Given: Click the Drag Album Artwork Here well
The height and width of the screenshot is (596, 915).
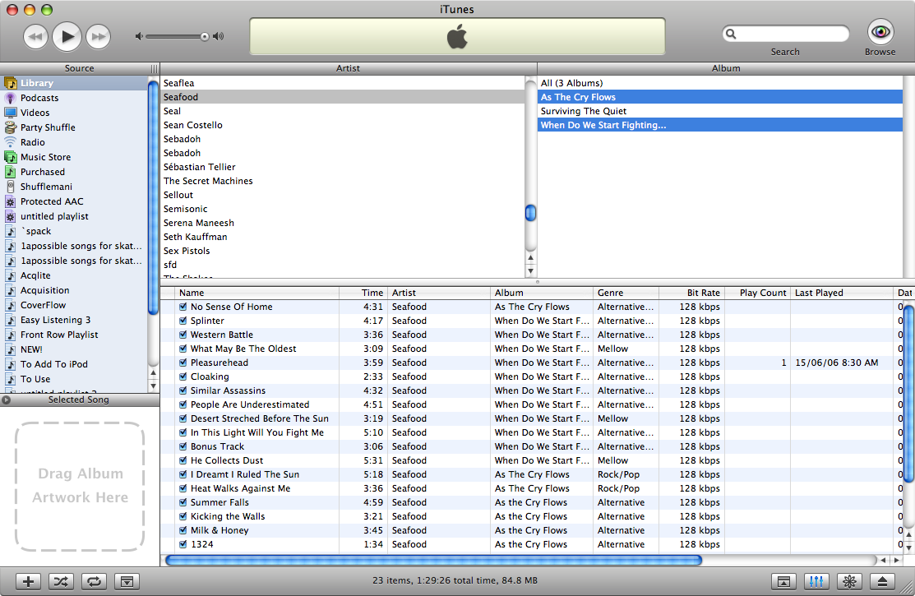Looking at the screenshot, I should pos(80,487).
